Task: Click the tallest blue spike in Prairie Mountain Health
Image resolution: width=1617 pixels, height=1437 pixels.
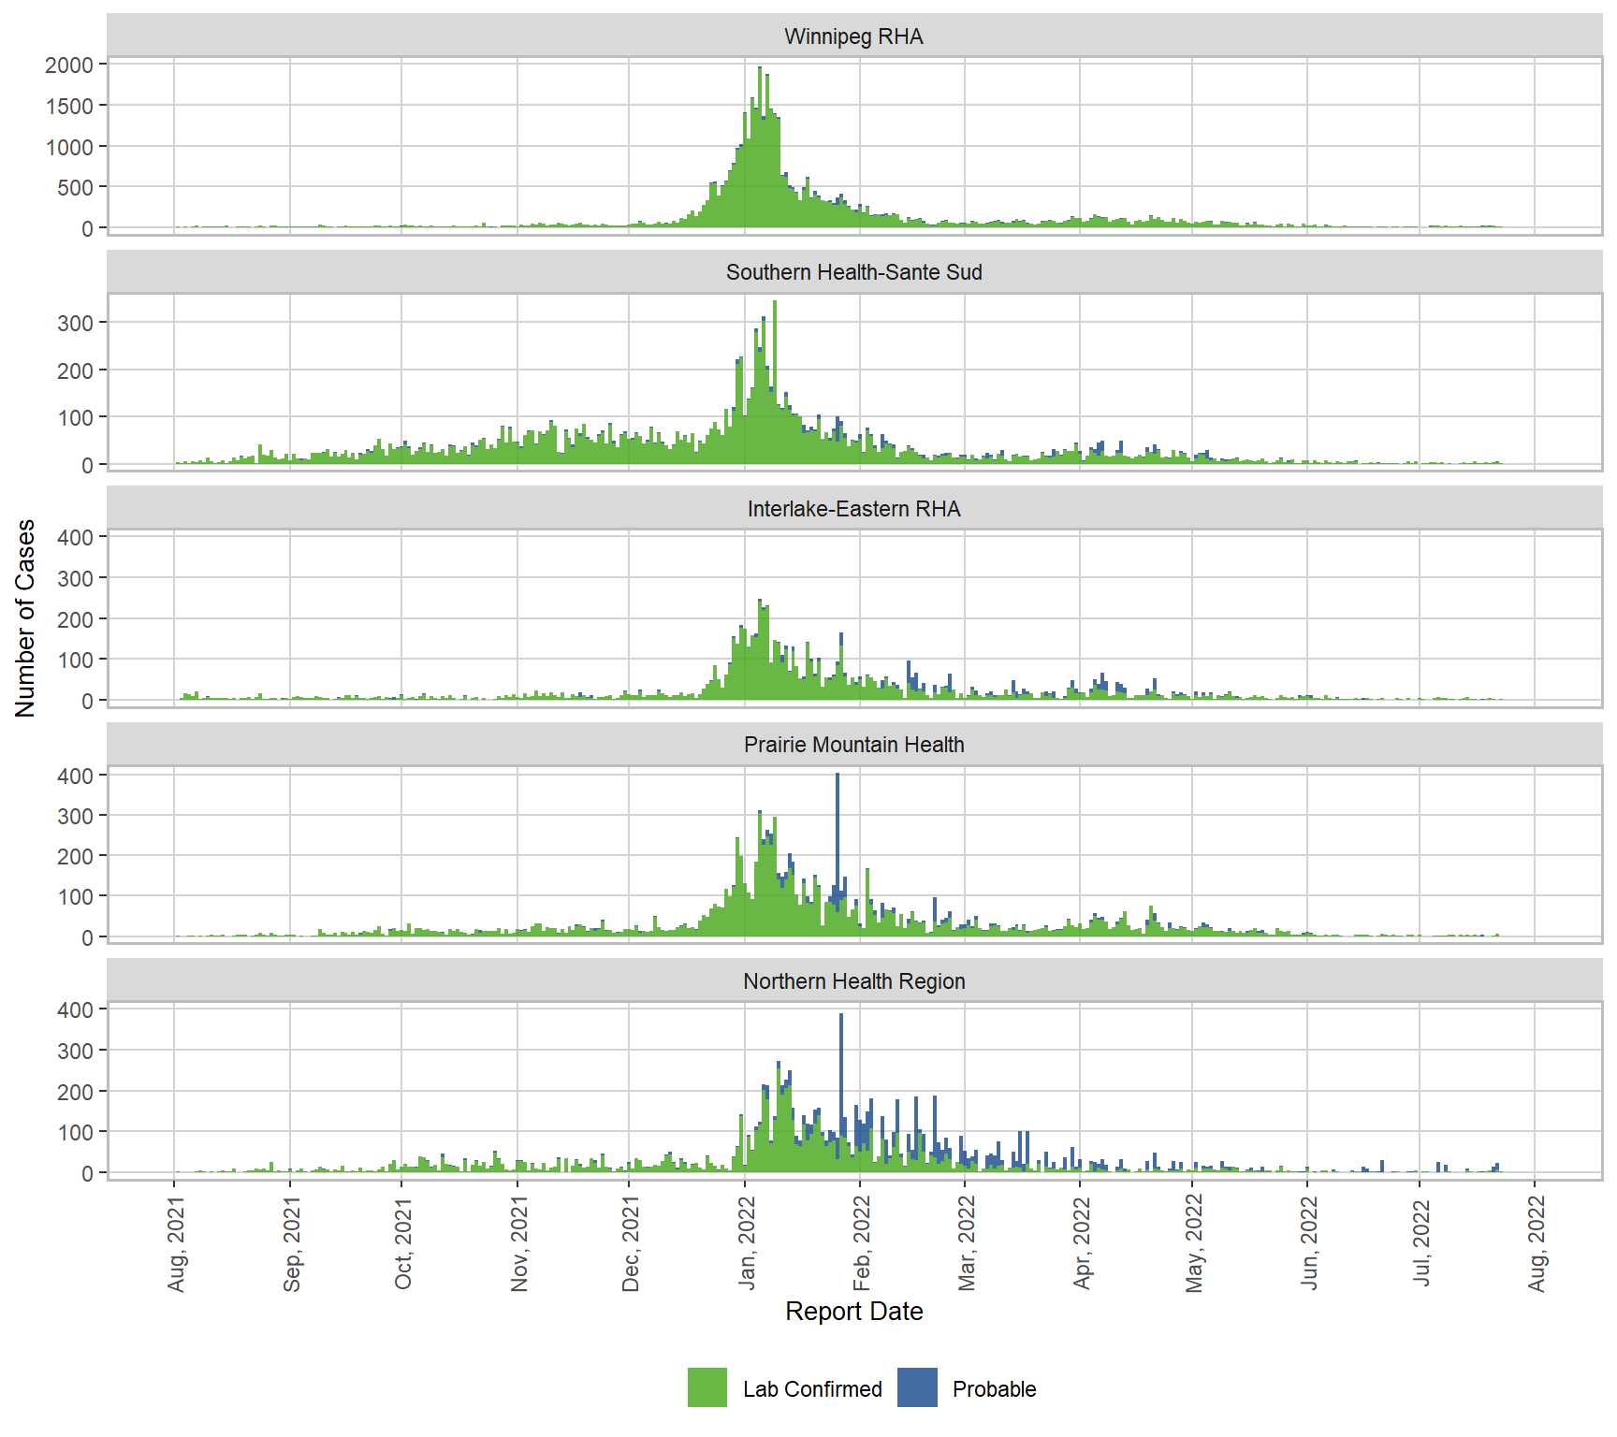Action: 838,823
